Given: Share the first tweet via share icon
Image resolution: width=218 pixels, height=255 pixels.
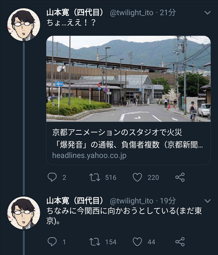Looking at the screenshot, I should click(180, 177).
